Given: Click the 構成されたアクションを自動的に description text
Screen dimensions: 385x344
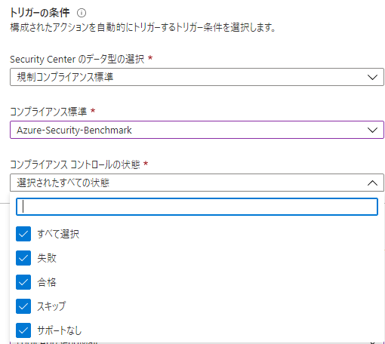Looking at the screenshot, I should click(143, 27).
